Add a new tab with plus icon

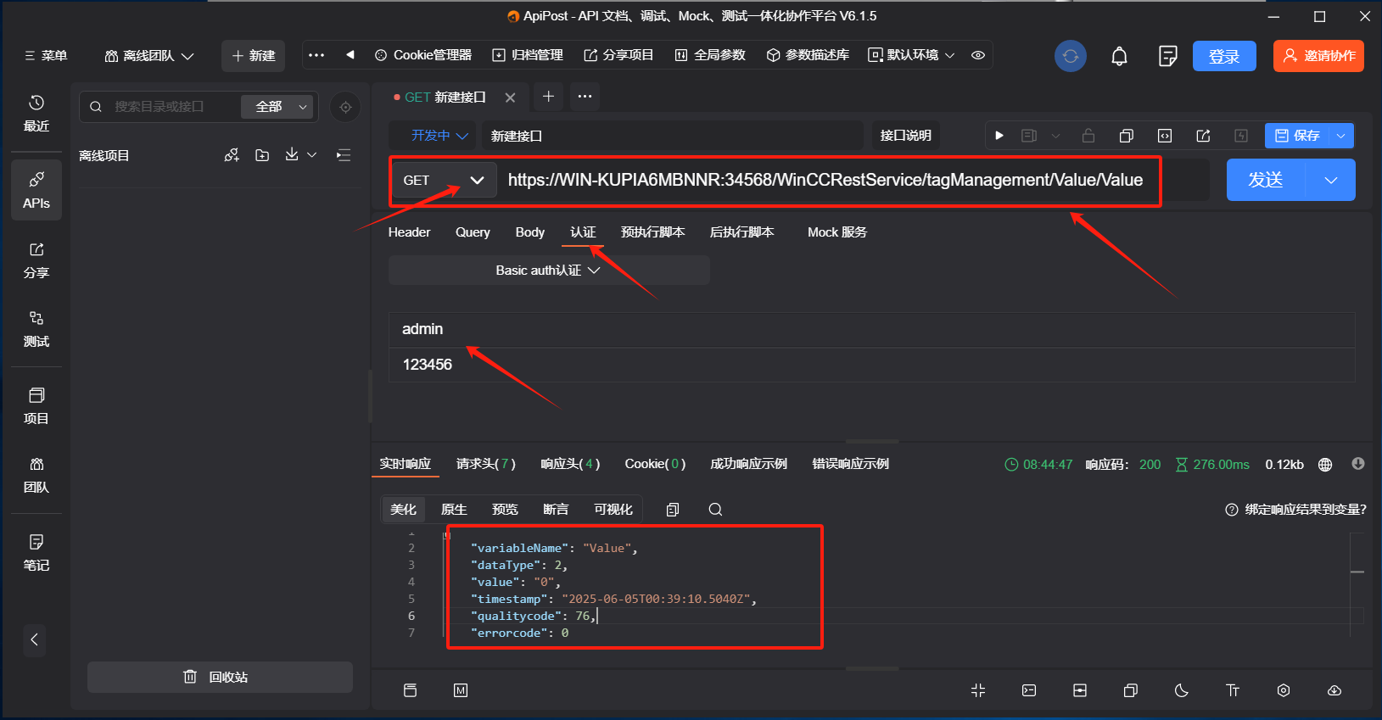click(x=548, y=97)
